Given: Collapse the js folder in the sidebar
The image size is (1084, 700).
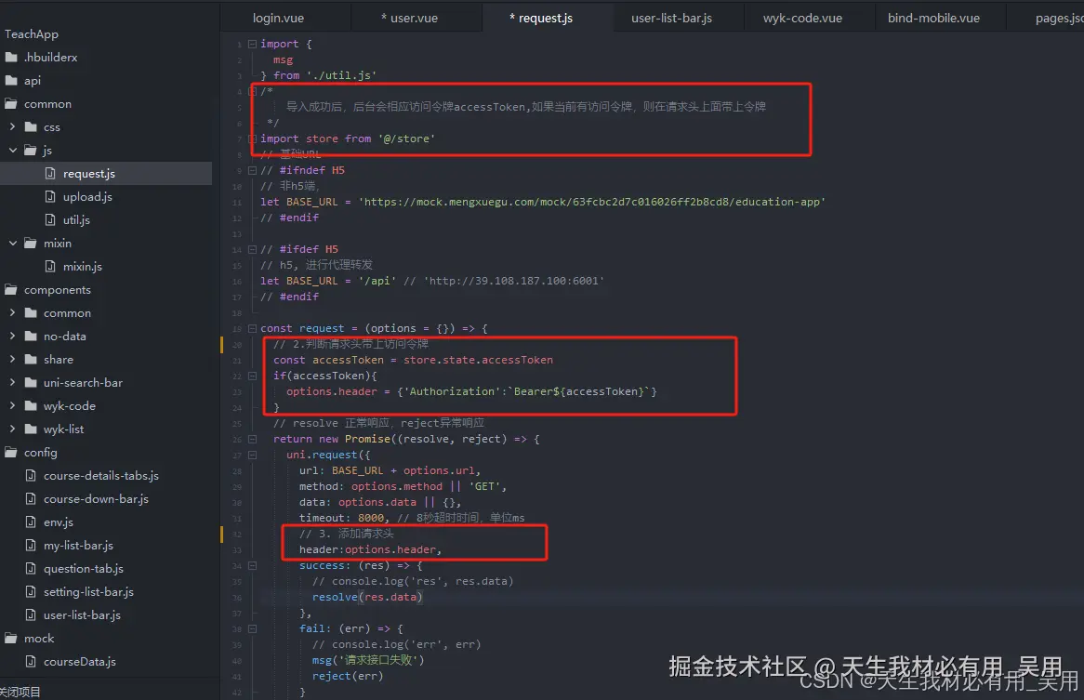Looking at the screenshot, I should [11, 150].
